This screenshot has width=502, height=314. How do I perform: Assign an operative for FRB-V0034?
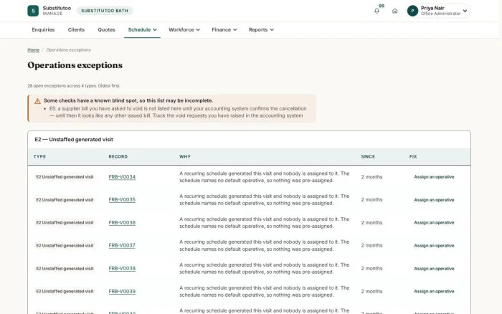[434, 177]
